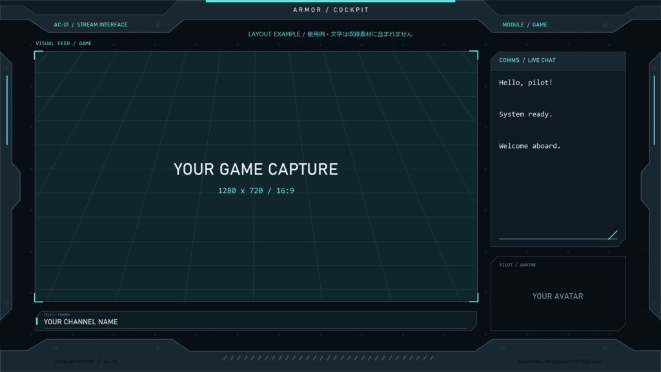Viewport: 661px width, 372px height.
Task: Select the bottom-right cyan corner bracket of capture frame
Action: point(474,298)
